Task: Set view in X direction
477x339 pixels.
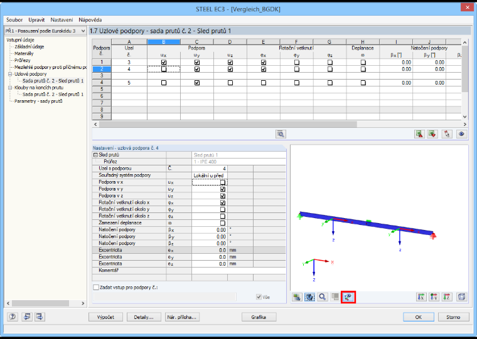Action: [421, 297]
